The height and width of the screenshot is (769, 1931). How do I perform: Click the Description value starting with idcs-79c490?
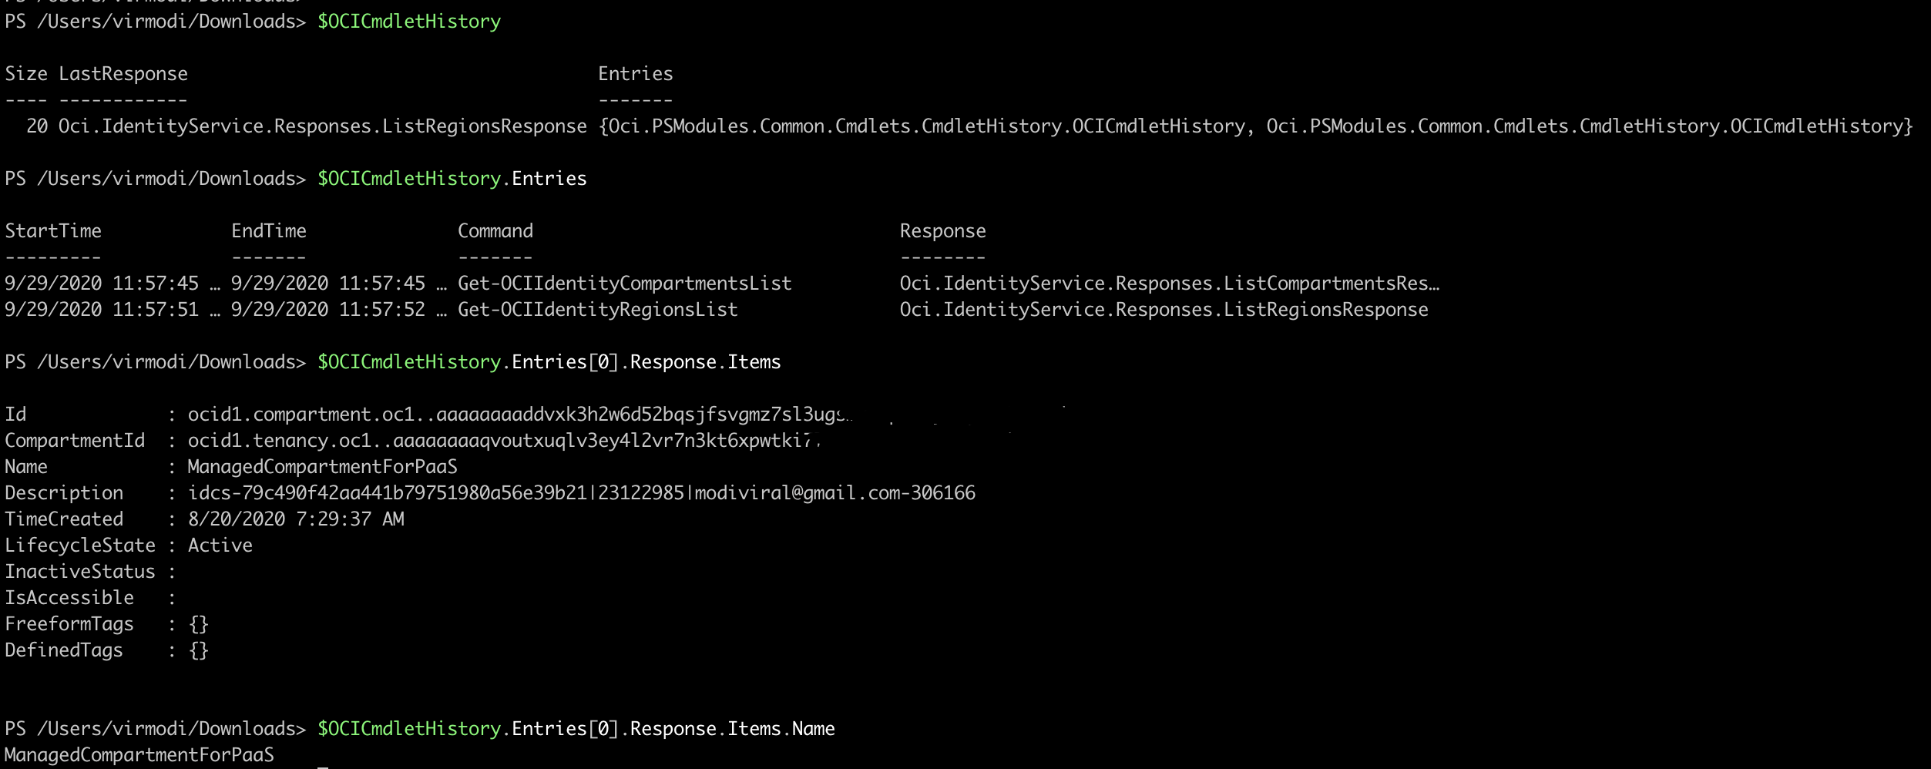[x=581, y=493]
